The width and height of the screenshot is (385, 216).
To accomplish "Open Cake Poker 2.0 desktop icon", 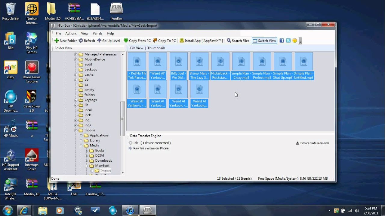I will click(x=32, y=101).
